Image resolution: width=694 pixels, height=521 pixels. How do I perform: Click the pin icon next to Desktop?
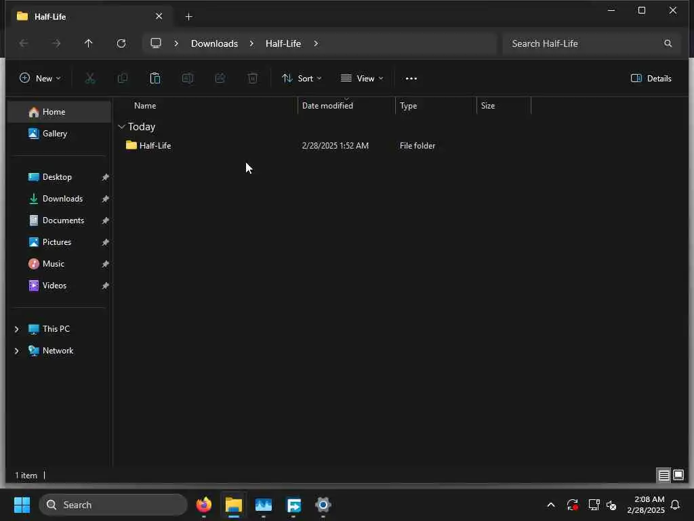coord(105,177)
